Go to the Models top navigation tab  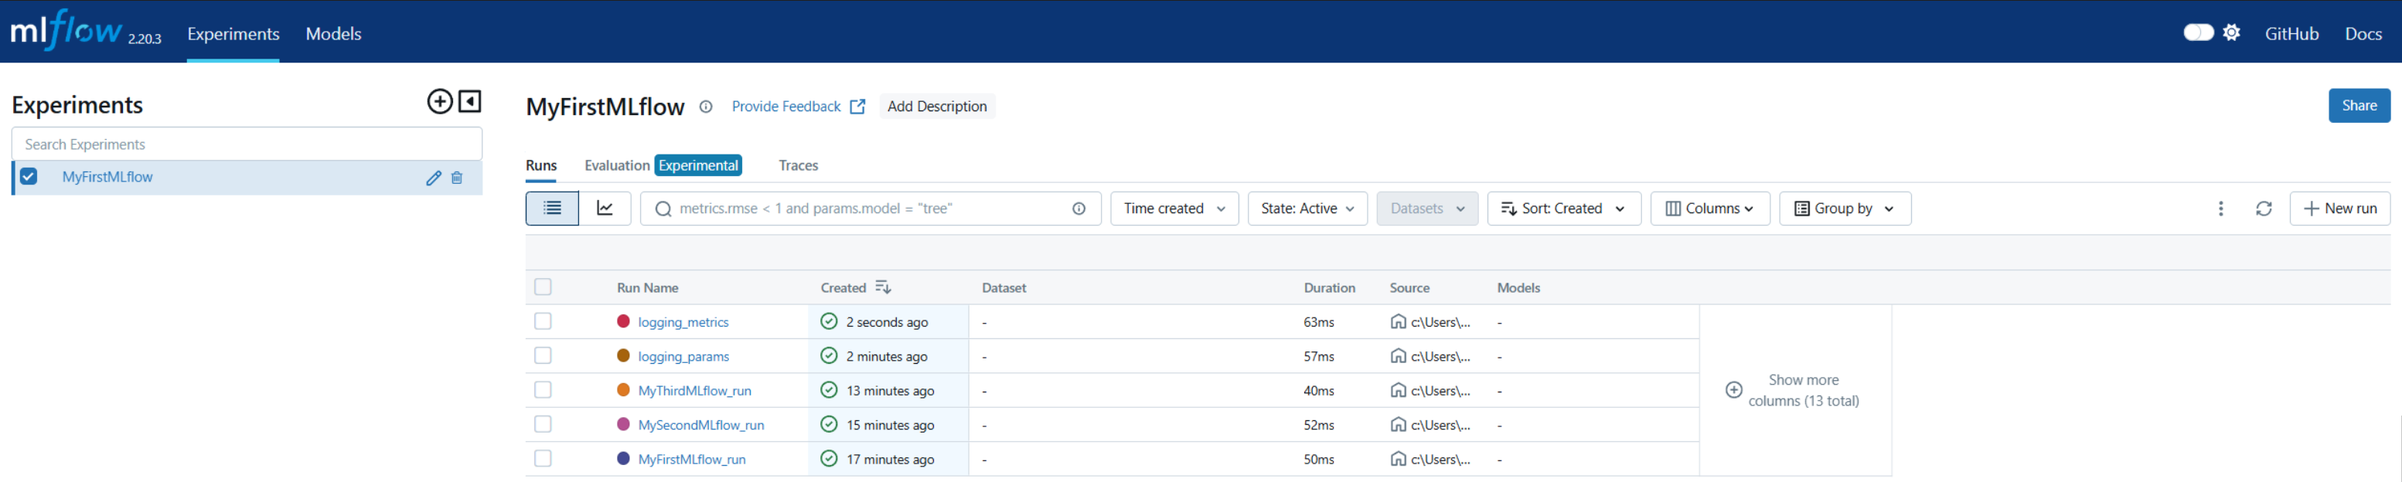[x=333, y=33]
